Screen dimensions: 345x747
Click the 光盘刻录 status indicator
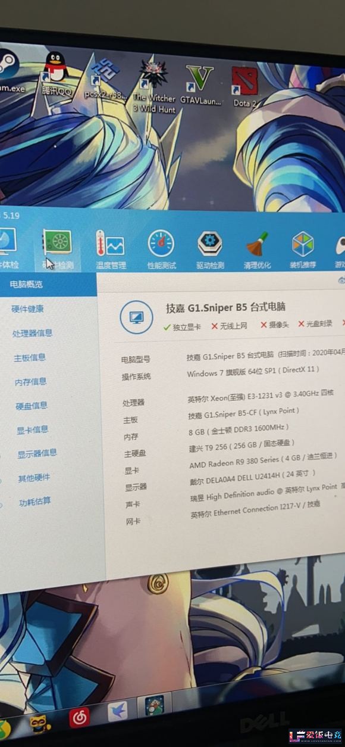coord(315,324)
